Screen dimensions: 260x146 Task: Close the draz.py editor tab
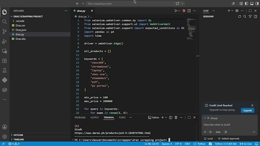92,11
